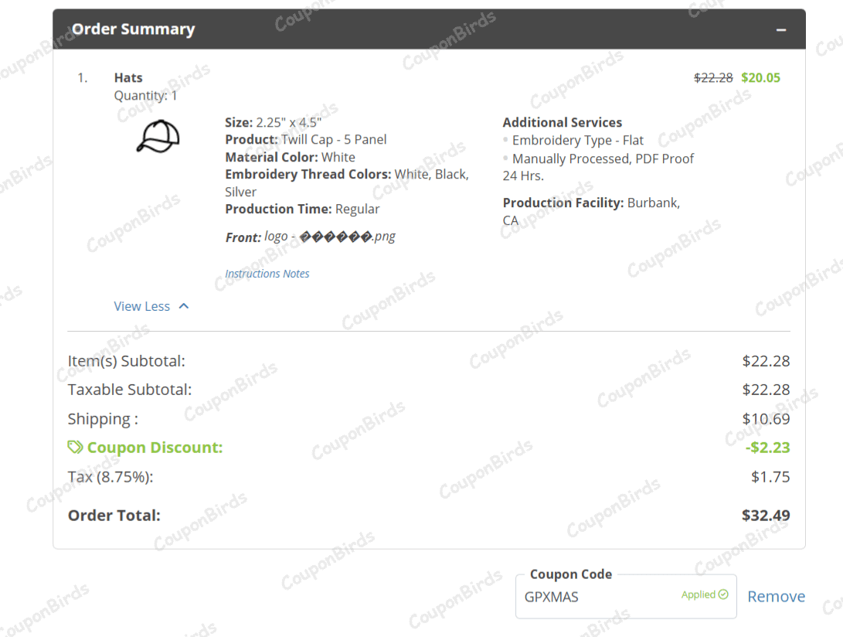Click the baseball cap product icon

click(158, 137)
